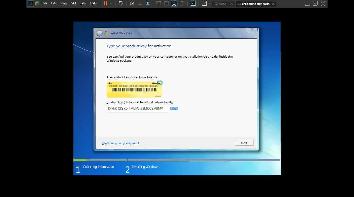
Task: Expand the power options dropdown arrow
Action: pos(111,4)
